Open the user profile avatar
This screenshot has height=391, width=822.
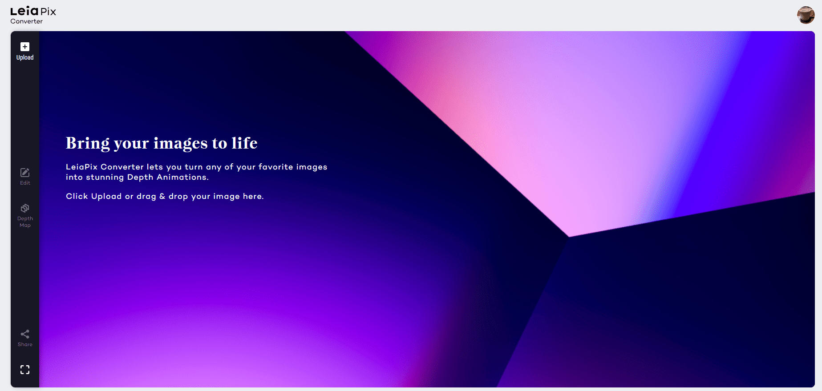click(806, 15)
